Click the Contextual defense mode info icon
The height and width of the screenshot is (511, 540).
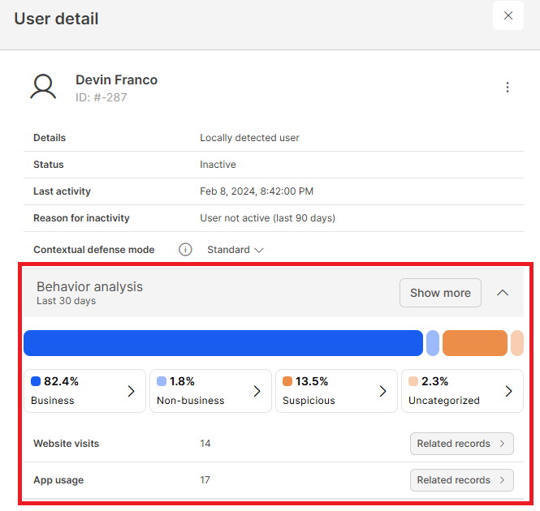click(x=185, y=250)
